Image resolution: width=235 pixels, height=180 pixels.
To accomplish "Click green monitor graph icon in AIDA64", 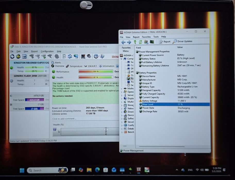I will tap(152, 42).
